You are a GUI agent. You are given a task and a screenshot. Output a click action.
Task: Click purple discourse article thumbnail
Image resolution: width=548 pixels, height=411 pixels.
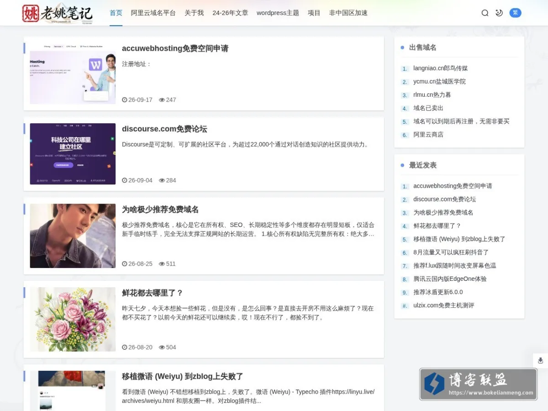point(73,154)
